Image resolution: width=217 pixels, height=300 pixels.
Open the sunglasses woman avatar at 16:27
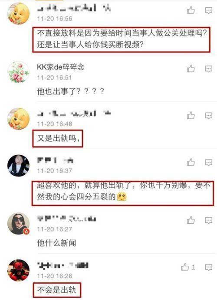[x=18, y=223]
